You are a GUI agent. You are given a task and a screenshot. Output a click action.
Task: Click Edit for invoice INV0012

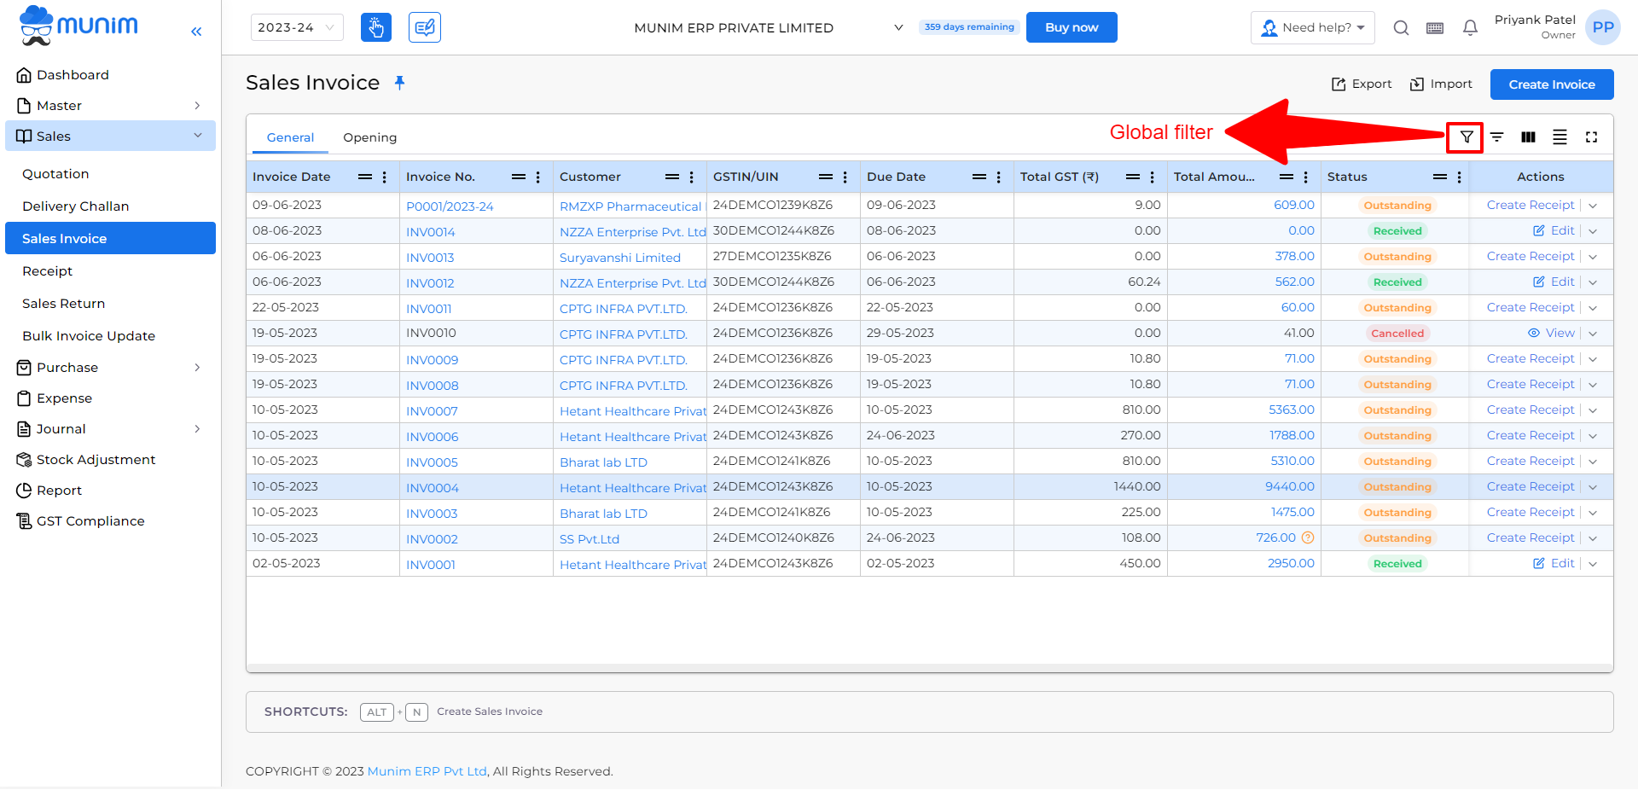[x=1554, y=282]
